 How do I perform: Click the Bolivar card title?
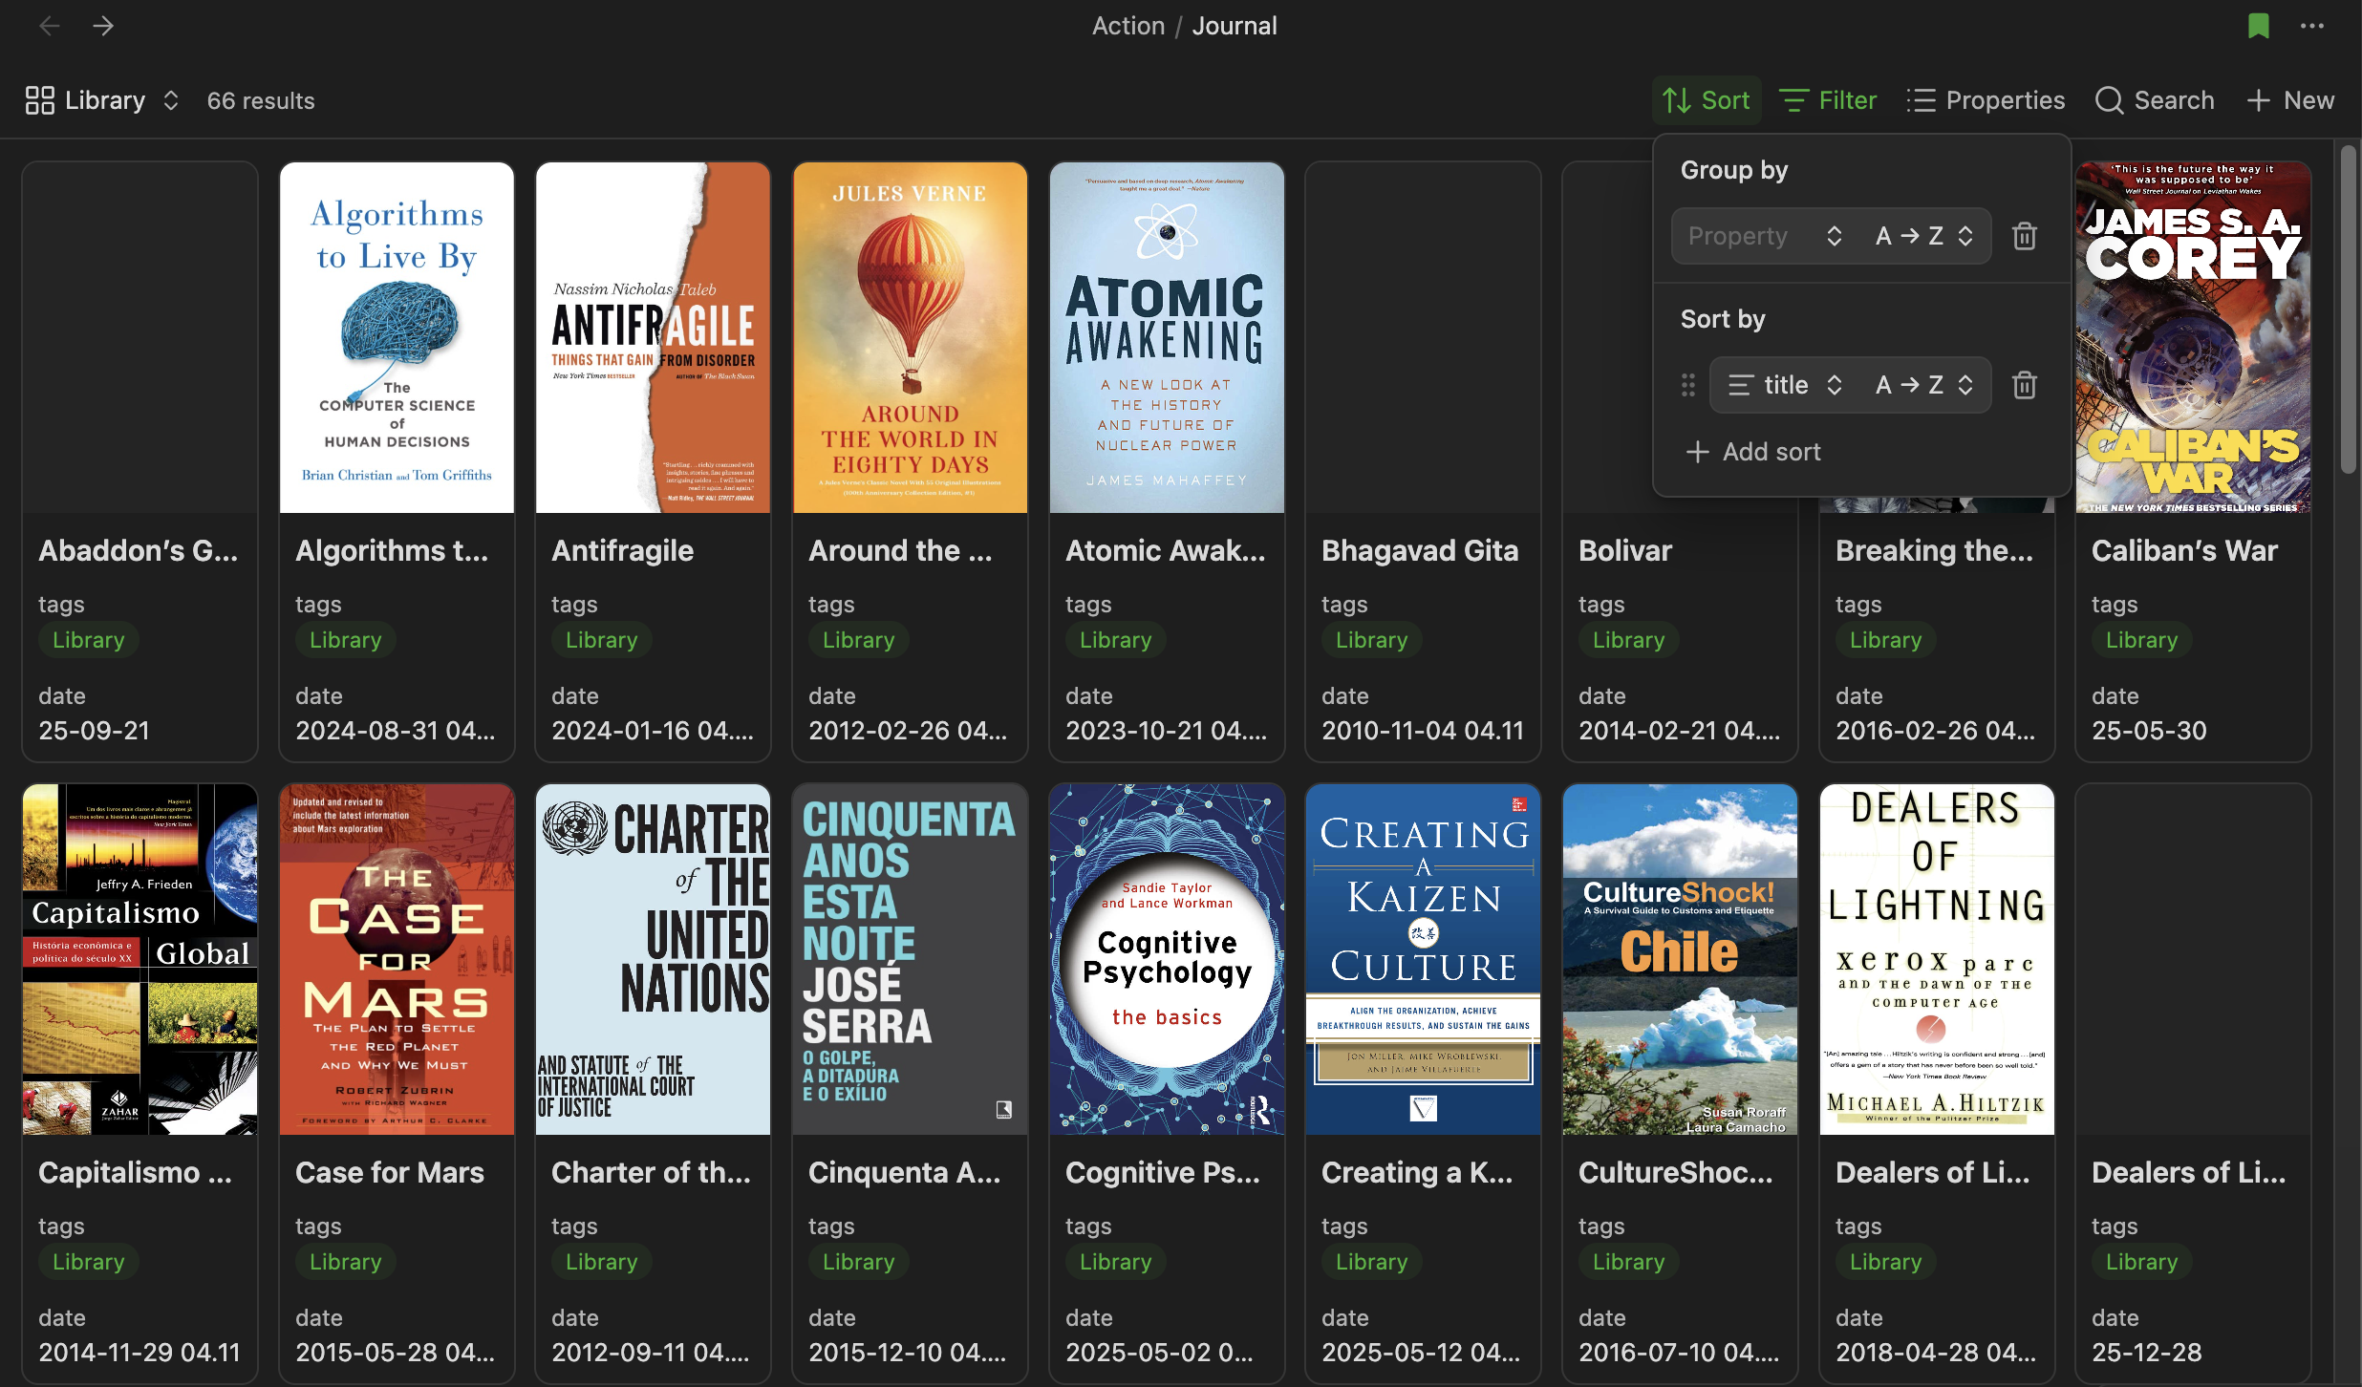(1625, 550)
